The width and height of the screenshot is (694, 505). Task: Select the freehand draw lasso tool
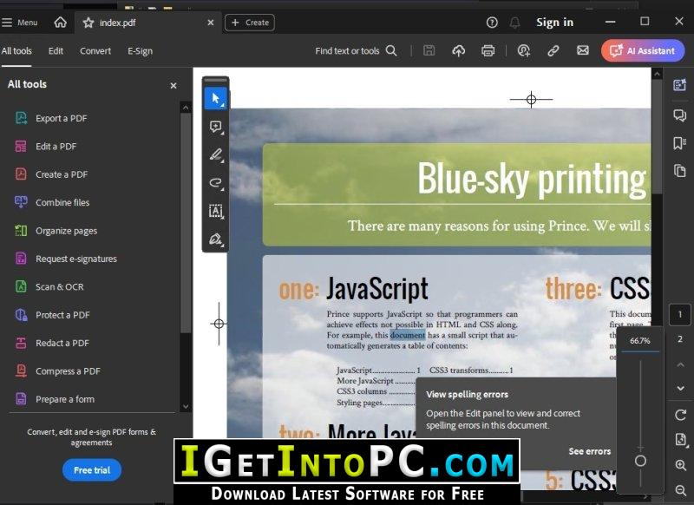point(215,183)
